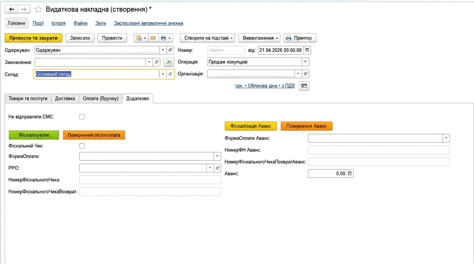The image size is (474, 264).
Task: Open calendar picker next to the date field
Action: [x=307, y=50]
